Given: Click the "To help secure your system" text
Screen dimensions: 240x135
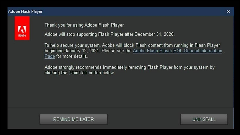Looking at the screenshot, I should [x=72, y=45].
